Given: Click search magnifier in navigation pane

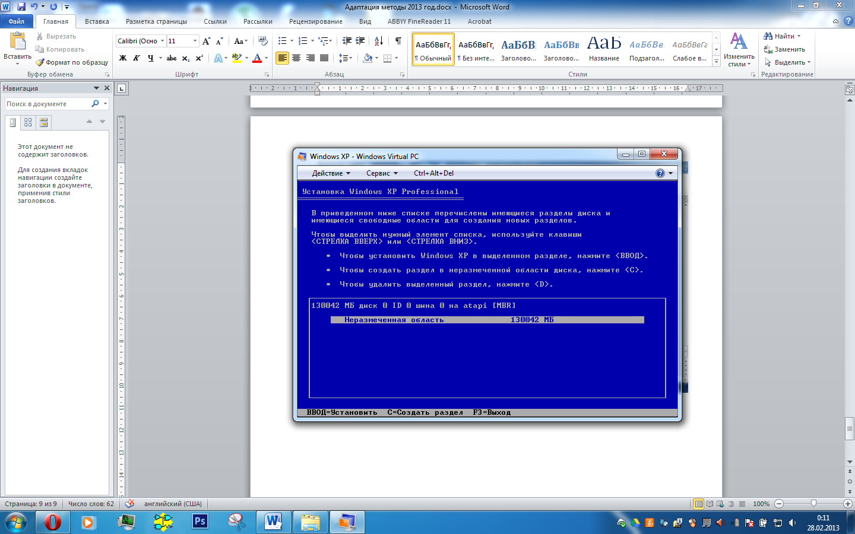Looking at the screenshot, I should tap(95, 104).
